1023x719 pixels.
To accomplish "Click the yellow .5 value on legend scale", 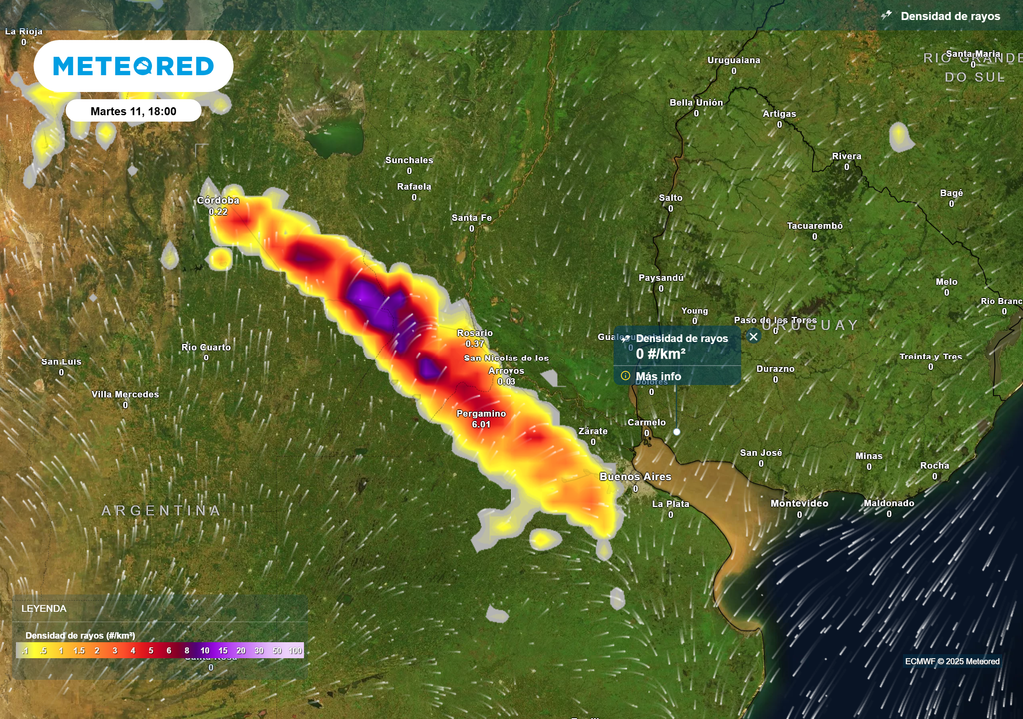I will (x=43, y=651).
